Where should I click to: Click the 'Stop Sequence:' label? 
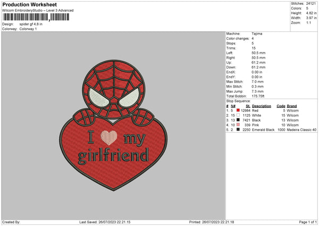click(x=238, y=101)
